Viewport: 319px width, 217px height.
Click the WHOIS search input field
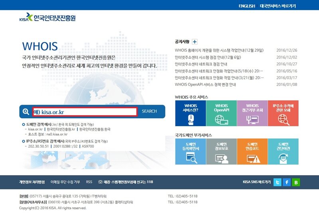point(85,112)
